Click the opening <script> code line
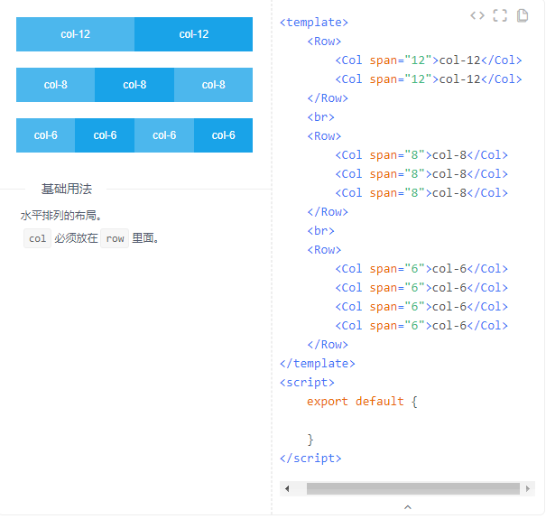 click(307, 383)
